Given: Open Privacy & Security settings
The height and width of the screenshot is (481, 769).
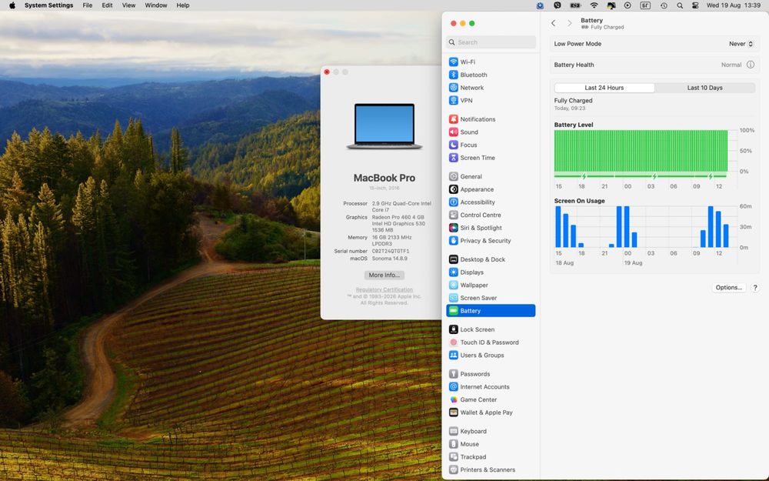Looking at the screenshot, I should pyautogui.click(x=491, y=240).
